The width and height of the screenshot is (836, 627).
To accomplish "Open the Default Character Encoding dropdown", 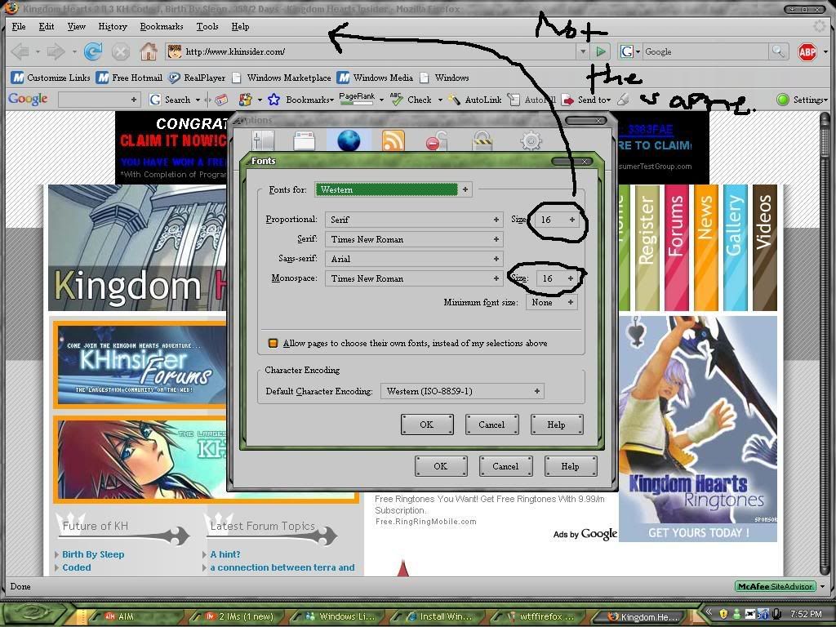I will pyautogui.click(x=462, y=391).
